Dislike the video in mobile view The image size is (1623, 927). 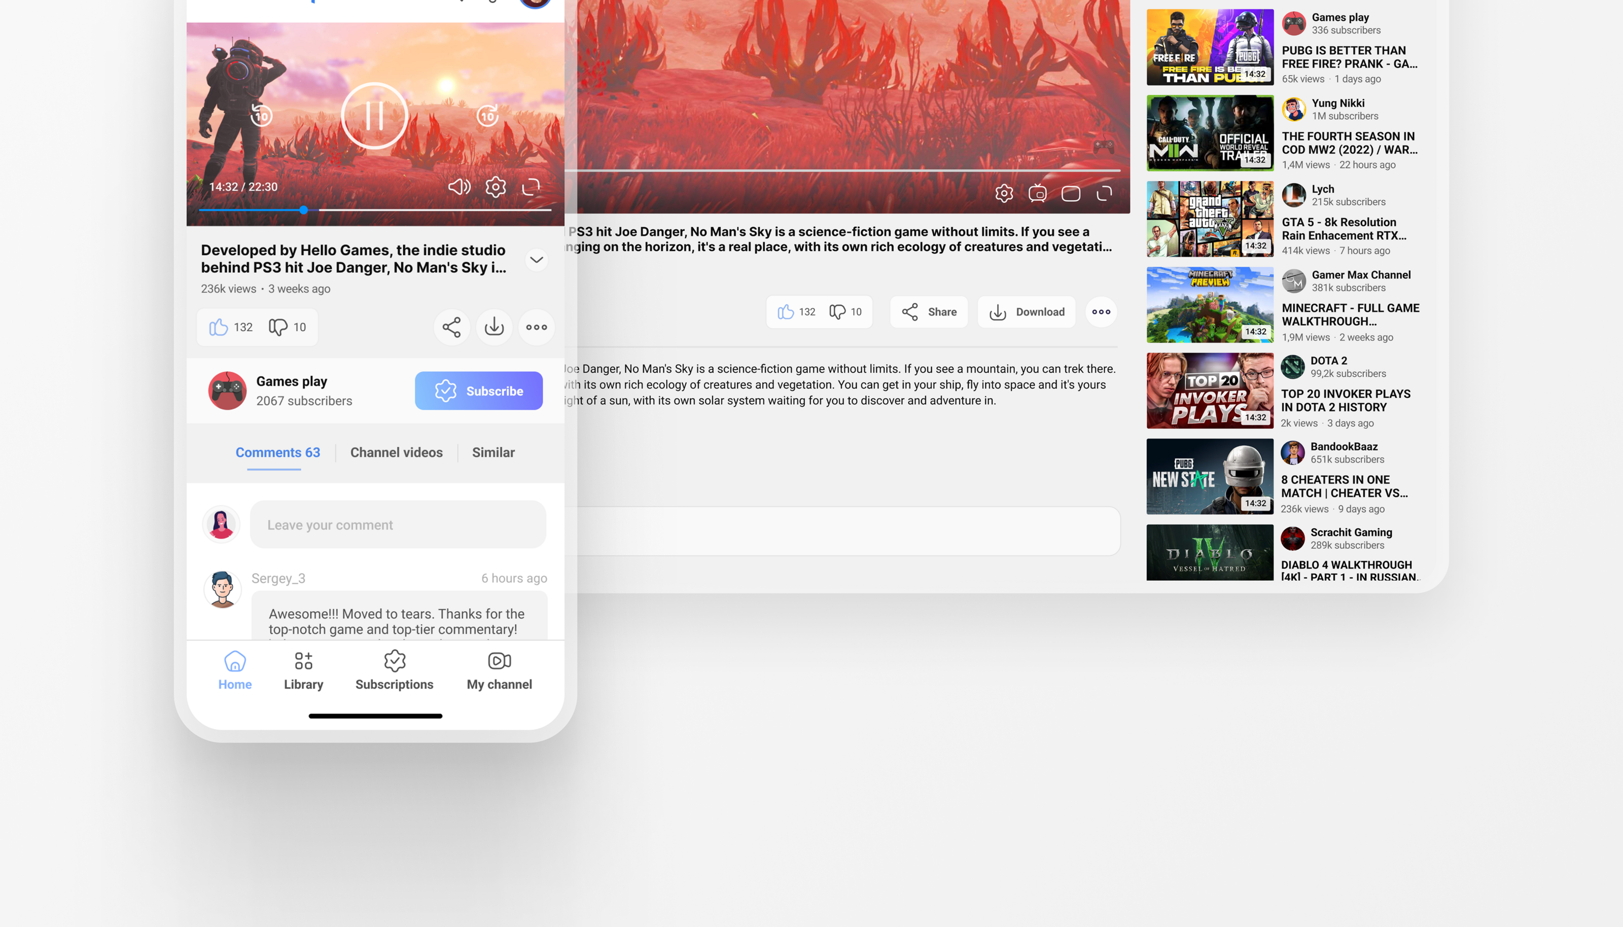pyautogui.click(x=278, y=327)
